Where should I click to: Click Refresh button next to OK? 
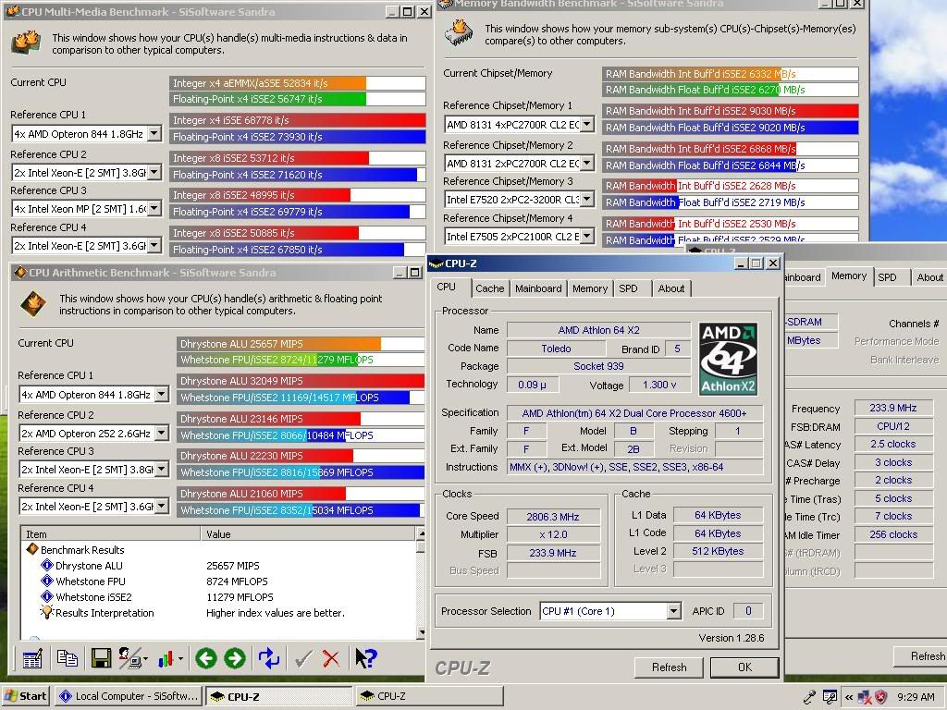669,667
